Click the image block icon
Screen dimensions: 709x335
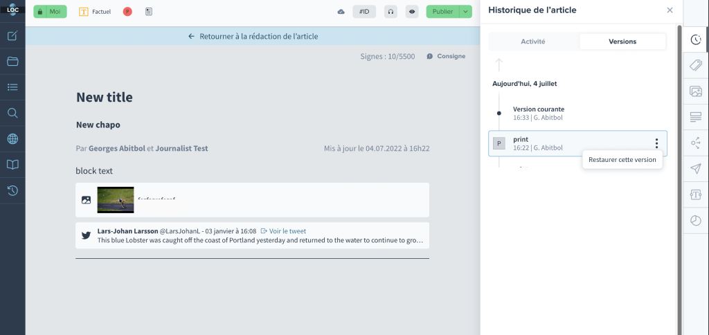click(x=86, y=200)
